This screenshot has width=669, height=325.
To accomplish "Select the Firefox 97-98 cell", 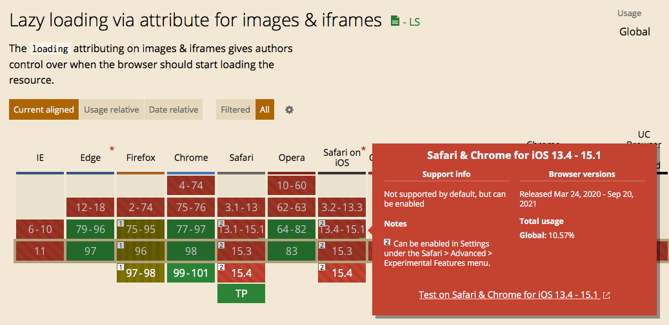I will click(x=141, y=273).
